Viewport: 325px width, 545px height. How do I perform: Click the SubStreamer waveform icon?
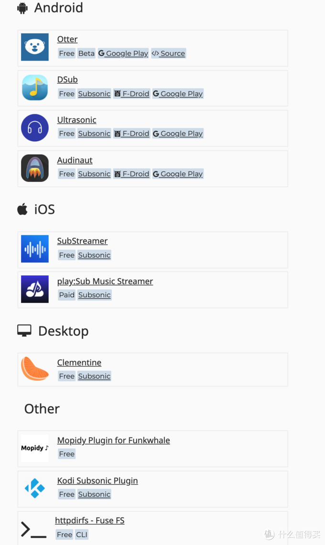(35, 249)
